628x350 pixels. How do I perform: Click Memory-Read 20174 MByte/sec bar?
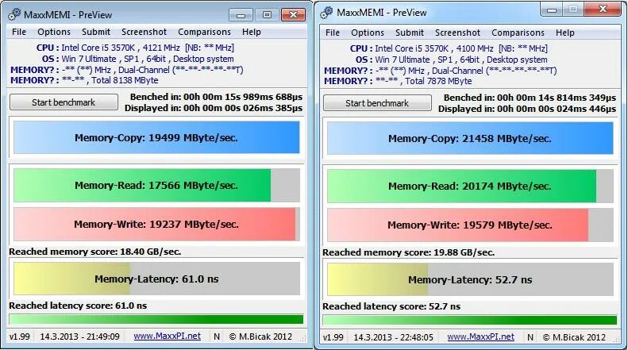click(470, 186)
